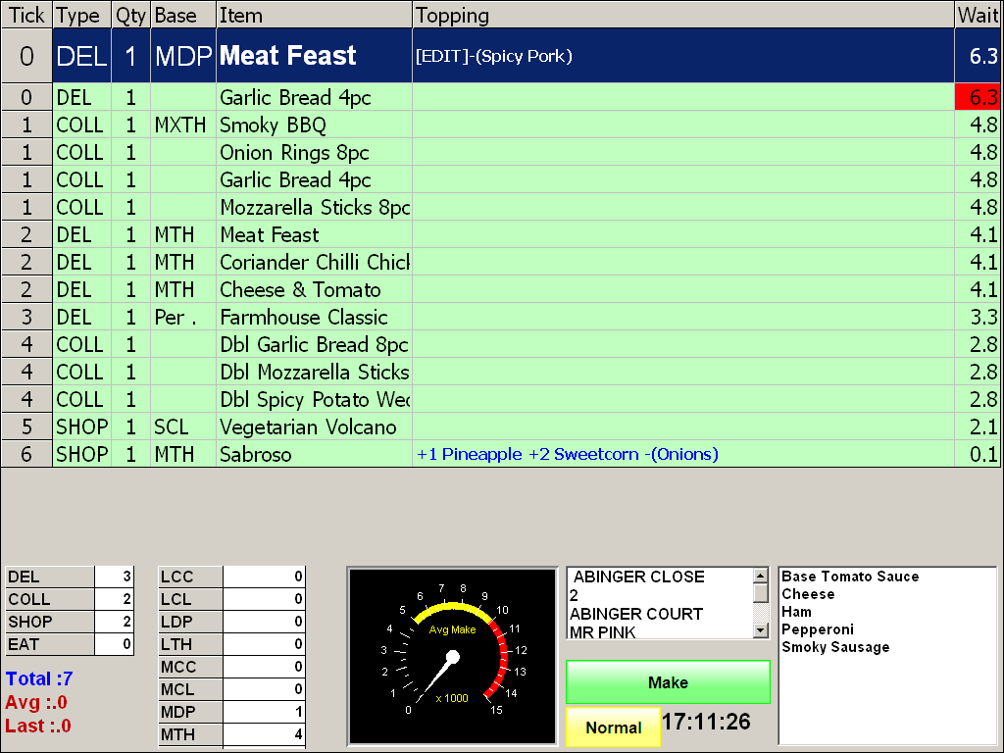Select MR PINK in the address list
Screen dimensions: 1004x753
click(603, 632)
